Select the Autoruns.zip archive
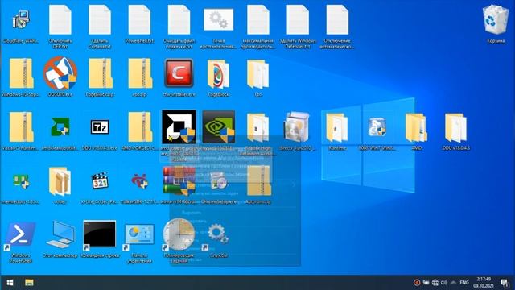 pyautogui.click(x=258, y=180)
